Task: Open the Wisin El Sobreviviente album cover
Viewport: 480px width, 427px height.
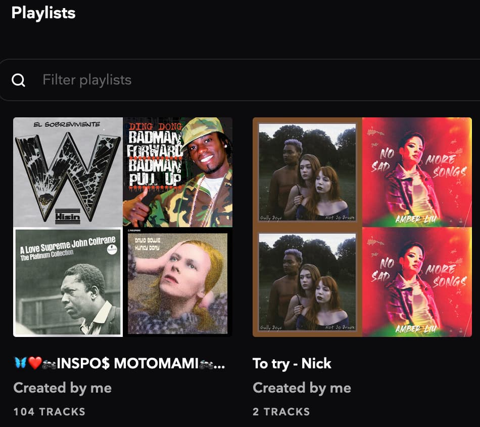Action: pos(68,172)
